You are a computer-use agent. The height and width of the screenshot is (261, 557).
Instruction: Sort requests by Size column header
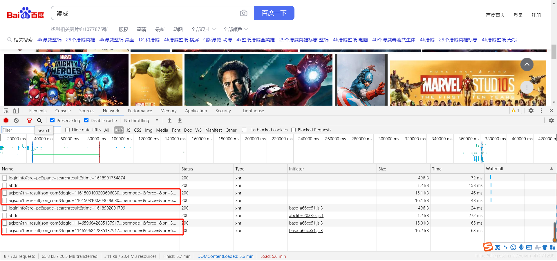(403, 169)
